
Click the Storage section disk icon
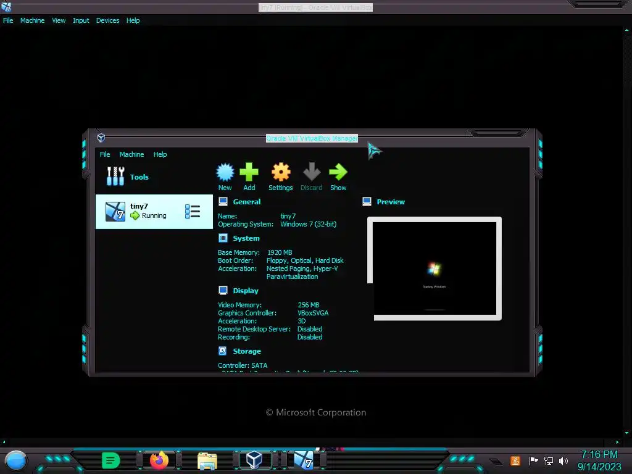(x=222, y=351)
